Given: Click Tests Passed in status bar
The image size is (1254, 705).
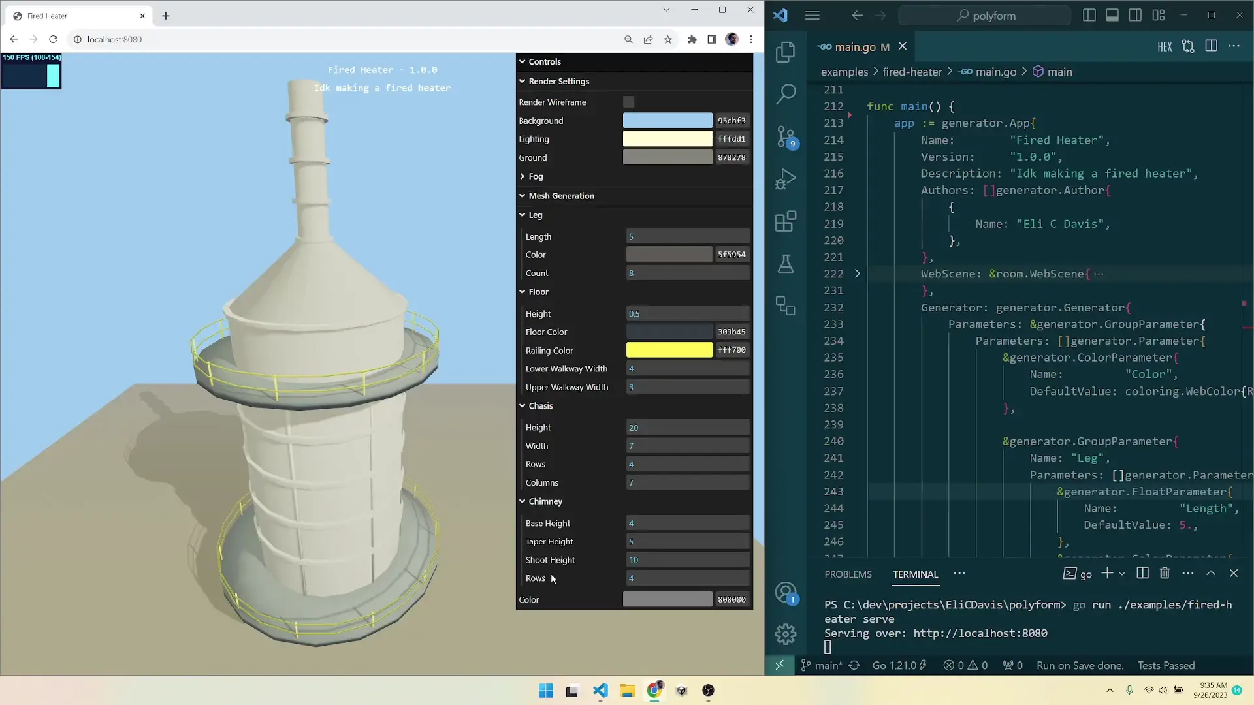Looking at the screenshot, I should click(x=1166, y=665).
